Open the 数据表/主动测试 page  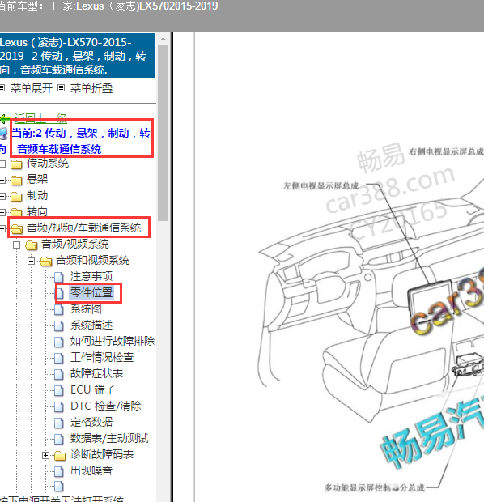pos(109,438)
